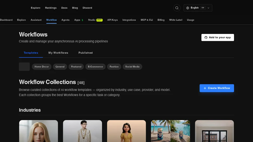Filter templates by Home Decor

42,67
